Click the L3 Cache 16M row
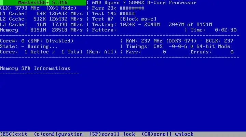246x137 pixels. (x=41, y=25)
